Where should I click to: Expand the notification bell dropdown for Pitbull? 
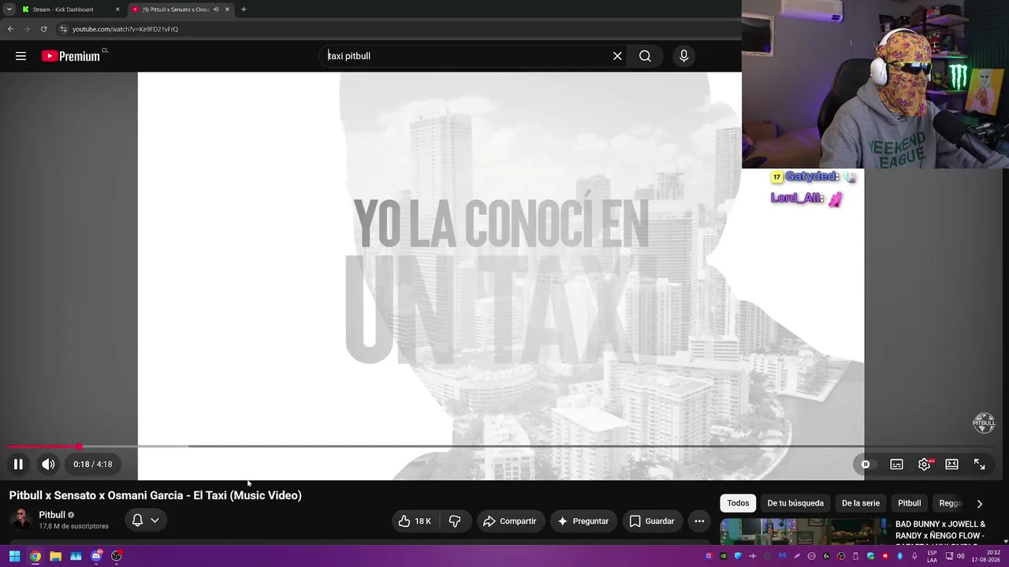click(145, 521)
